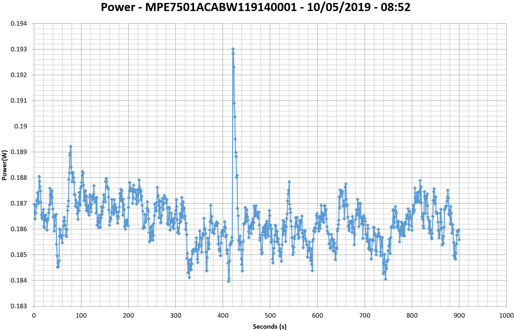Click the peak data marker near 0.189 at about 78 seconds
The image size is (515, 331).
click(71, 147)
